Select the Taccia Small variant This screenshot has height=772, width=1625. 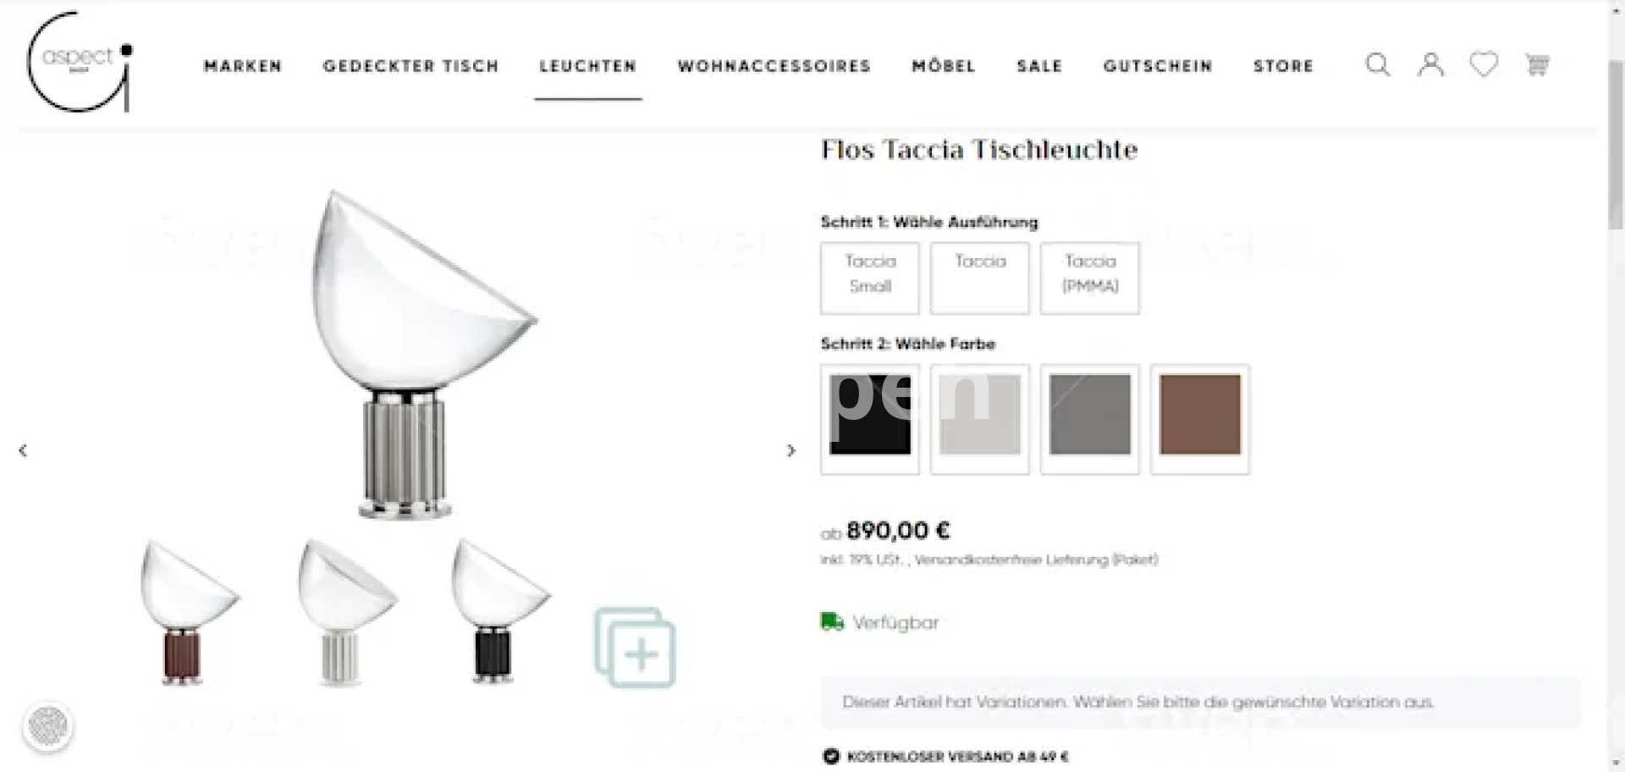870,278
